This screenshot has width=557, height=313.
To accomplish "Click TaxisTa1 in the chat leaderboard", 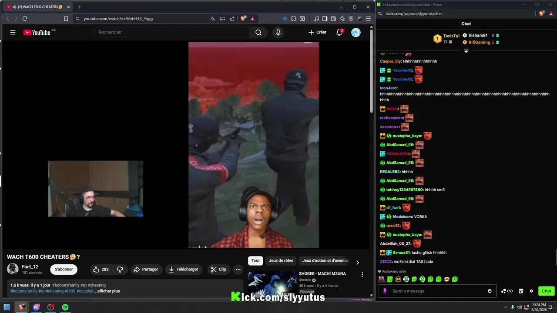I will pyautogui.click(x=451, y=36).
